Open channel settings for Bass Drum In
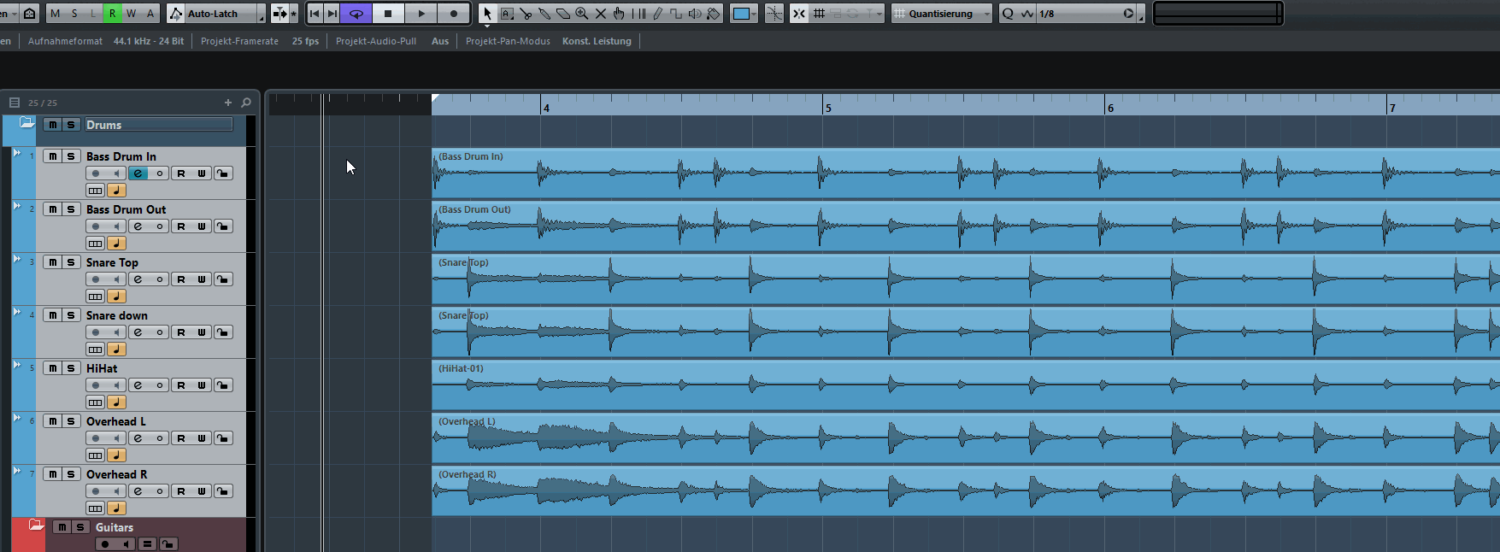 click(138, 173)
